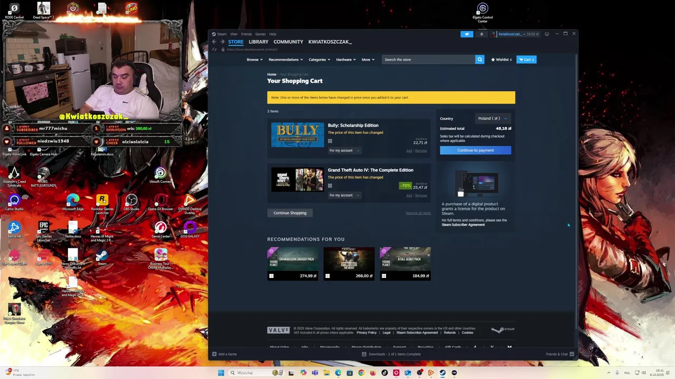Open the Steam announcements megaphone icon
Image resolution: width=675 pixels, height=379 pixels.
[467, 34]
